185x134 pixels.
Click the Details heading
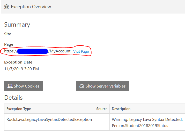[x=13, y=98]
